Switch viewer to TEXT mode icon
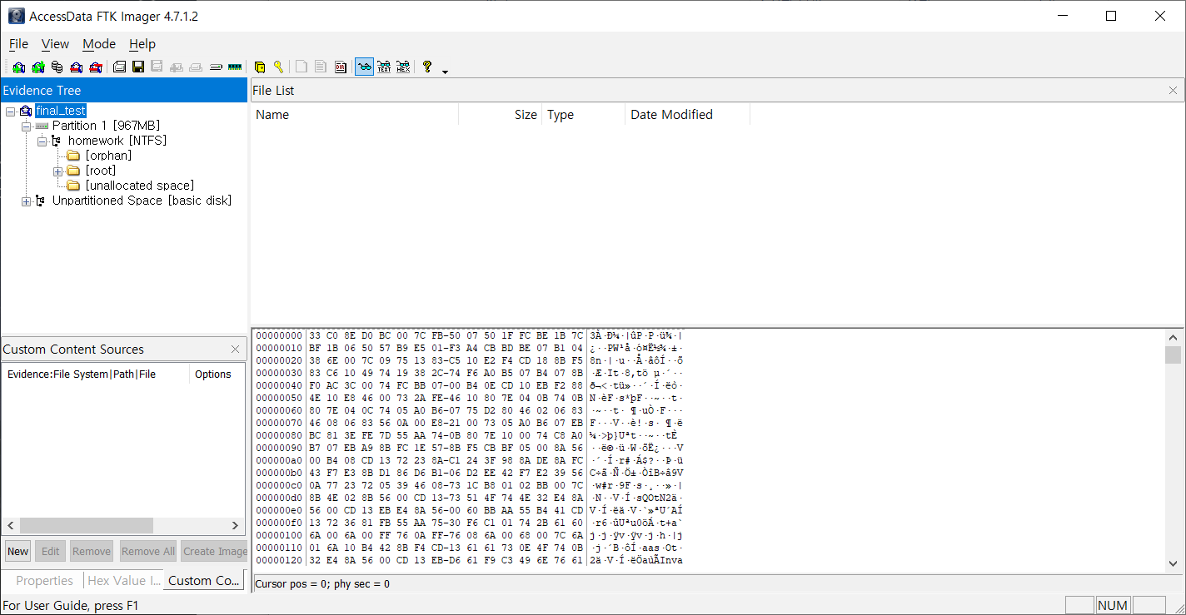 (384, 67)
